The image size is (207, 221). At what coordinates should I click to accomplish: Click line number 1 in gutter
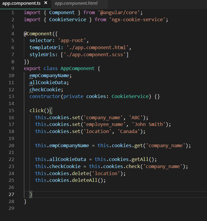pyautogui.click(x=13, y=13)
